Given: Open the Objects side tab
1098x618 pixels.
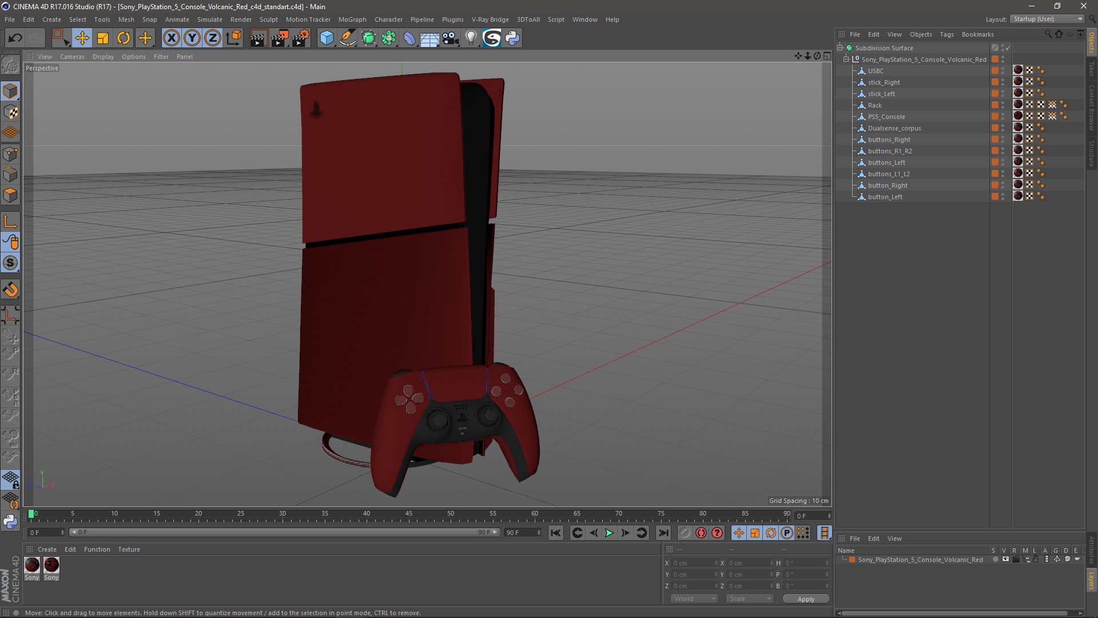Looking at the screenshot, I should [1092, 42].
